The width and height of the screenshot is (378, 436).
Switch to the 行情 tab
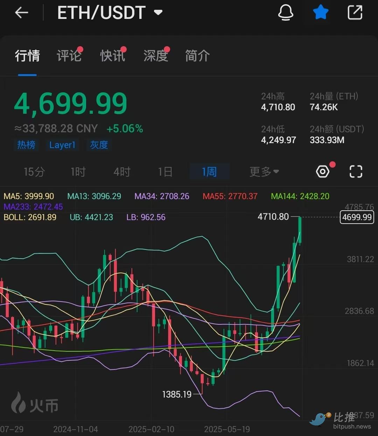coord(27,56)
